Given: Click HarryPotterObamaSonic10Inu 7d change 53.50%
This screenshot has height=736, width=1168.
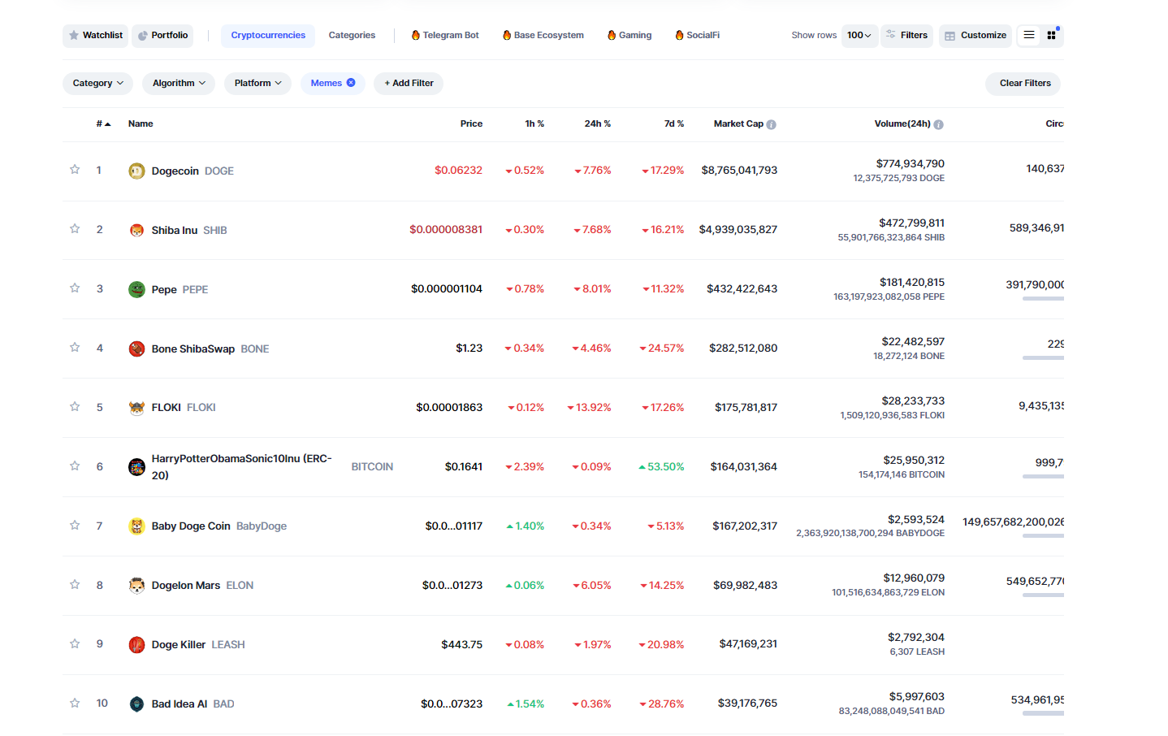Looking at the screenshot, I should click(661, 467).
